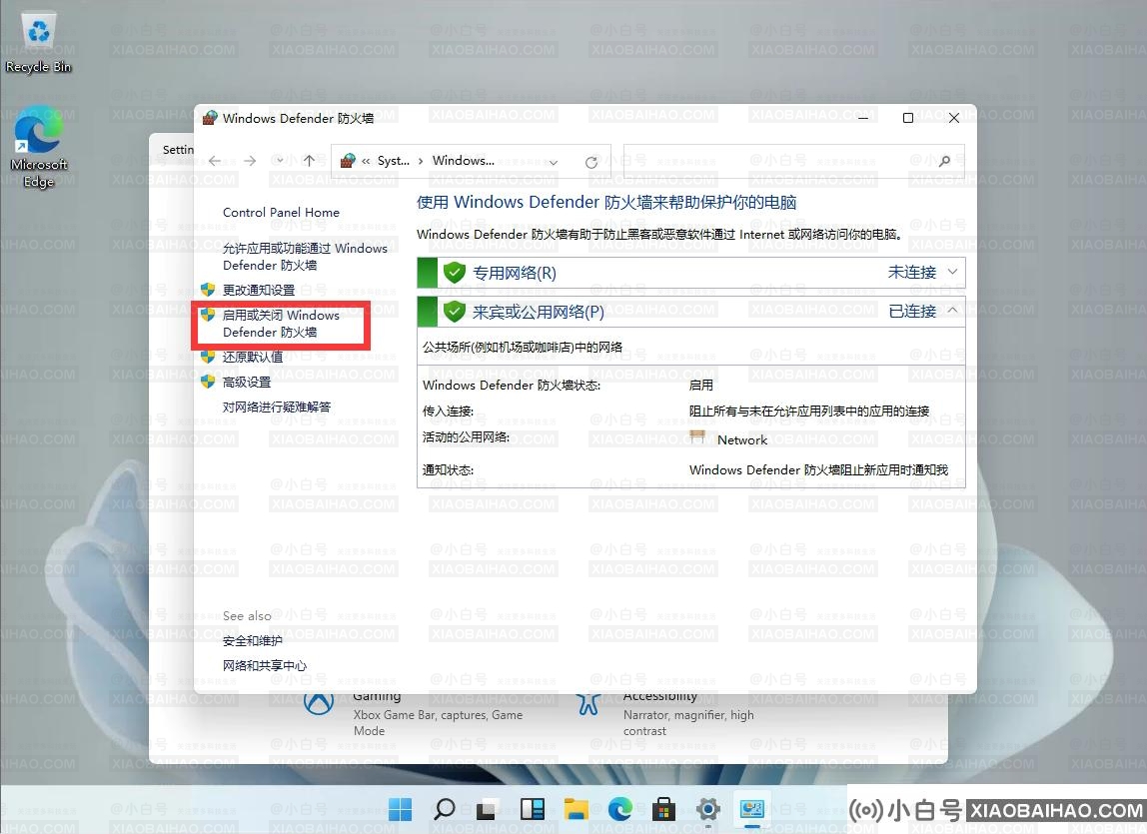This screenshot has width=1147, height=834.
Task: Go up one level with the up arrow
Action: 309,161
